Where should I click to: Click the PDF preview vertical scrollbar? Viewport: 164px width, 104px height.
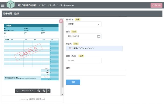[x=62, y=54]
